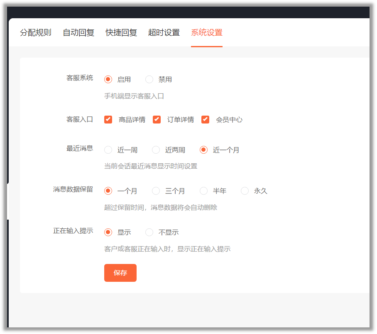Select 启用 for 客服系统
This screenshot has width=377, height=334.
click(x=108, y=80)
